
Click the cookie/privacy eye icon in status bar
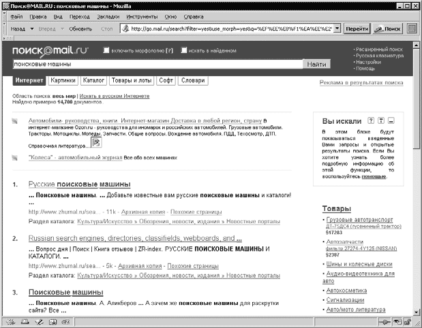click(397, 322)
